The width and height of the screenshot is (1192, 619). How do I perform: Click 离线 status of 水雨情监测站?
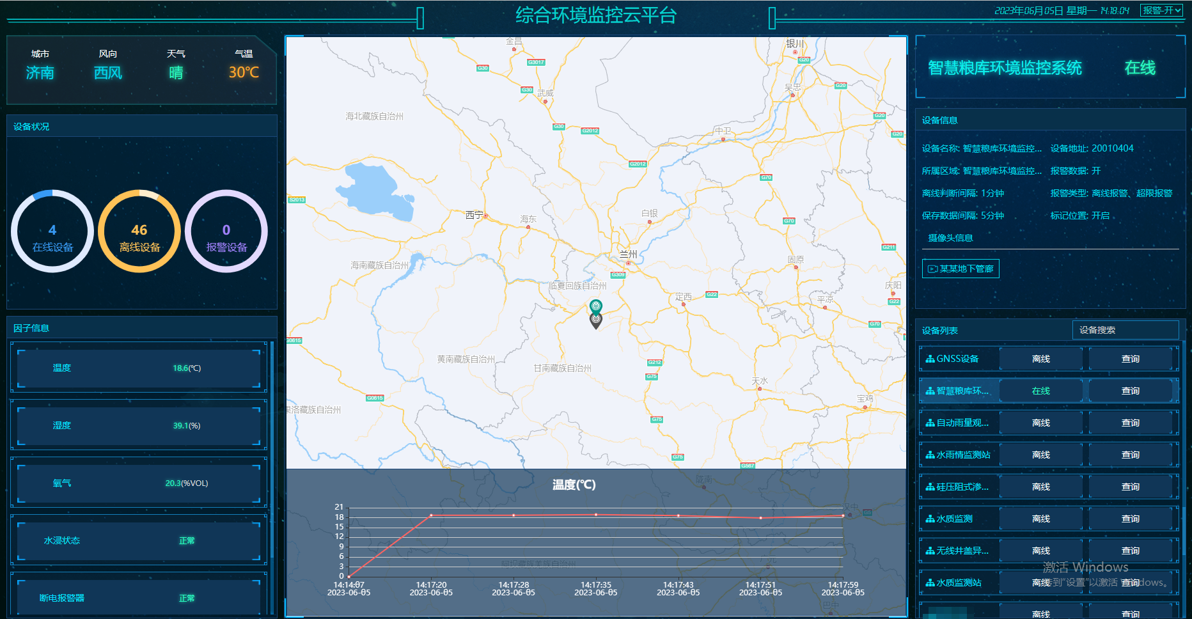(x=1041, y=455)
